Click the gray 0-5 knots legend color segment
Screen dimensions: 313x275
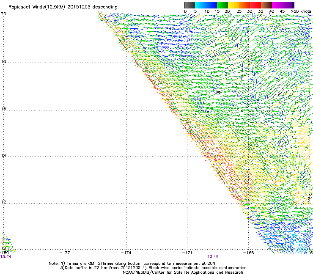(x=189, y=5)
